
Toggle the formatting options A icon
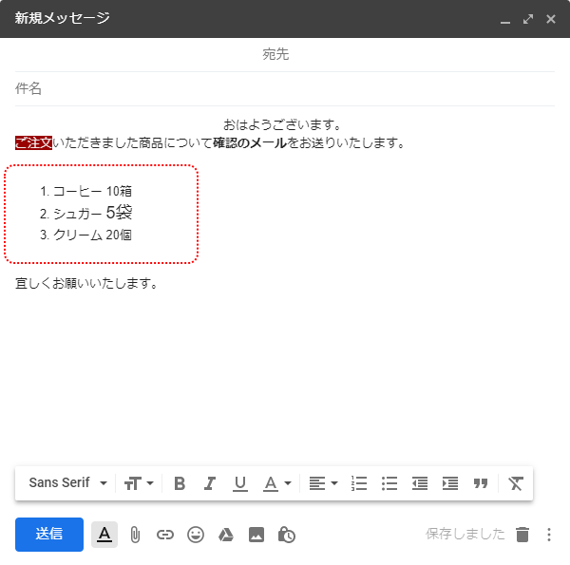click(104, 535)
